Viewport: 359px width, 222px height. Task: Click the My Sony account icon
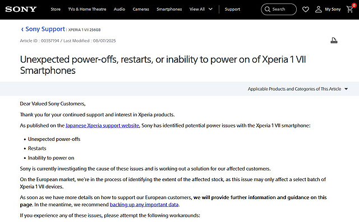(x=318, y=10)
